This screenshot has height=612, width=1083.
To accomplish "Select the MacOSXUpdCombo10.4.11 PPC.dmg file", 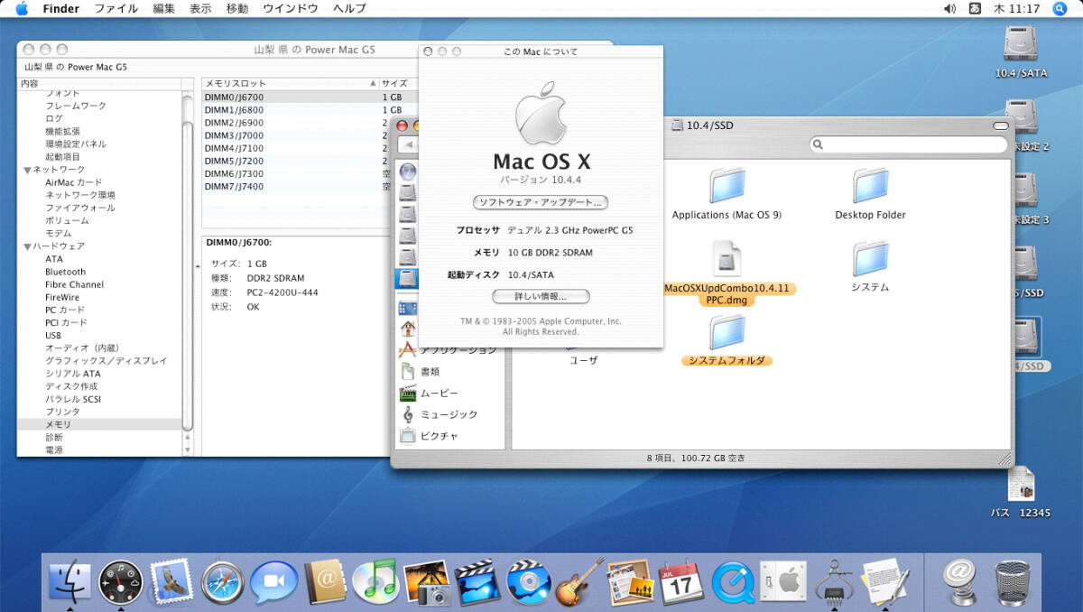I will coord(727,274).
